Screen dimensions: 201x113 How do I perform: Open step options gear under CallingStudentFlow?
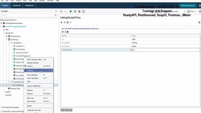click(x=68, y=22)
